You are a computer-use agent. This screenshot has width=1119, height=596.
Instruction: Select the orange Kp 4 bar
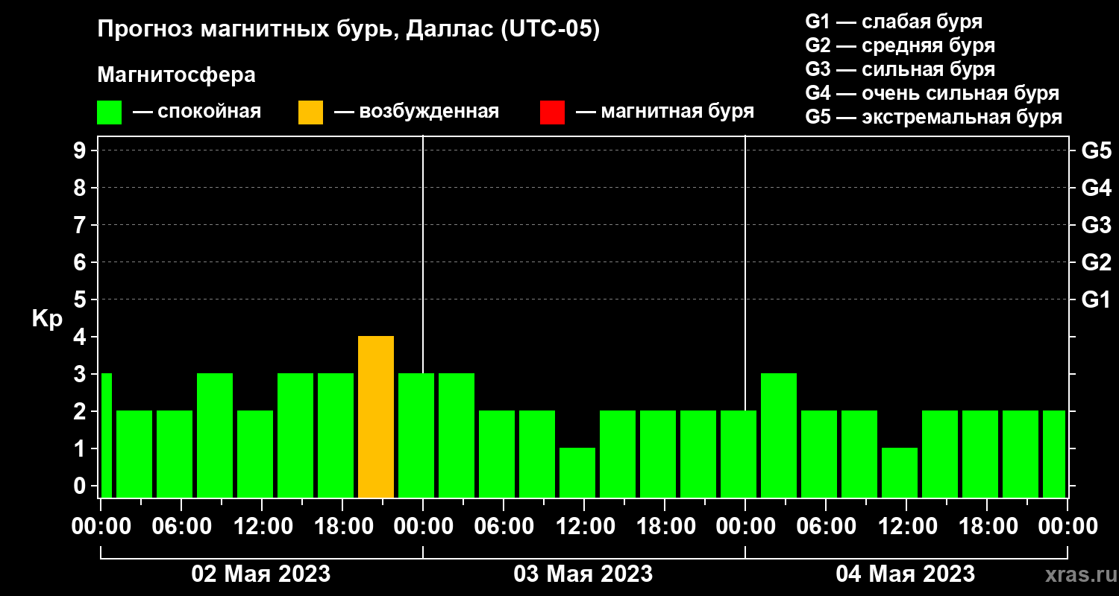[x=376, y=417]
